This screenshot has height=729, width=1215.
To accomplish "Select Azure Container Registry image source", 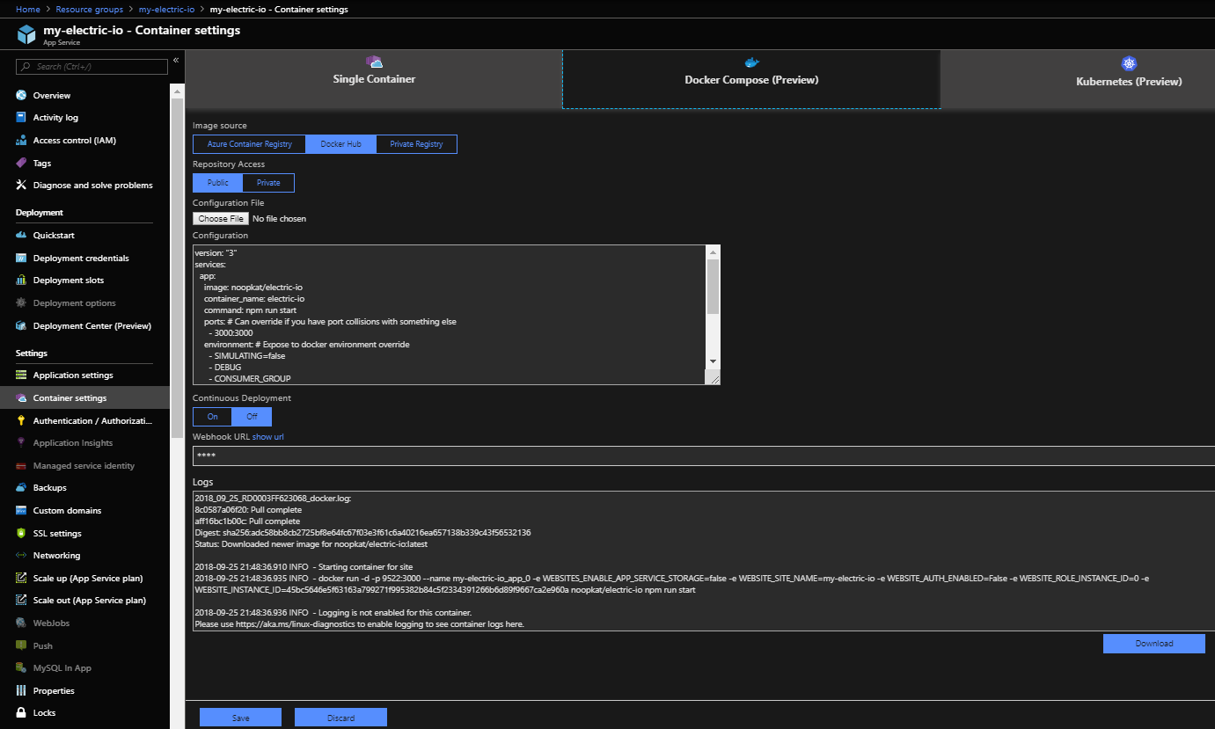I will coord(250,144).
